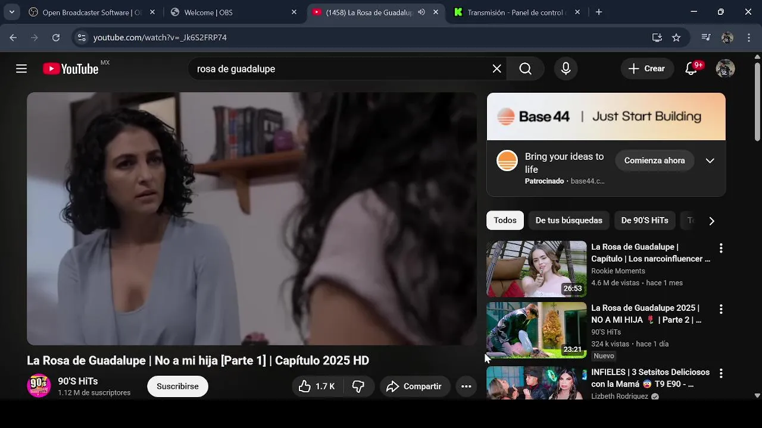The width and height of the screenshot is (762, 428).
Task: Open the Base 44 Just Start Building banner
Action: pyautogui.click(x=606, y=117)
